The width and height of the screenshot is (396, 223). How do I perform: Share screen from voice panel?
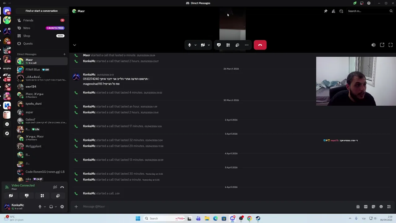[x=27, y=196]
